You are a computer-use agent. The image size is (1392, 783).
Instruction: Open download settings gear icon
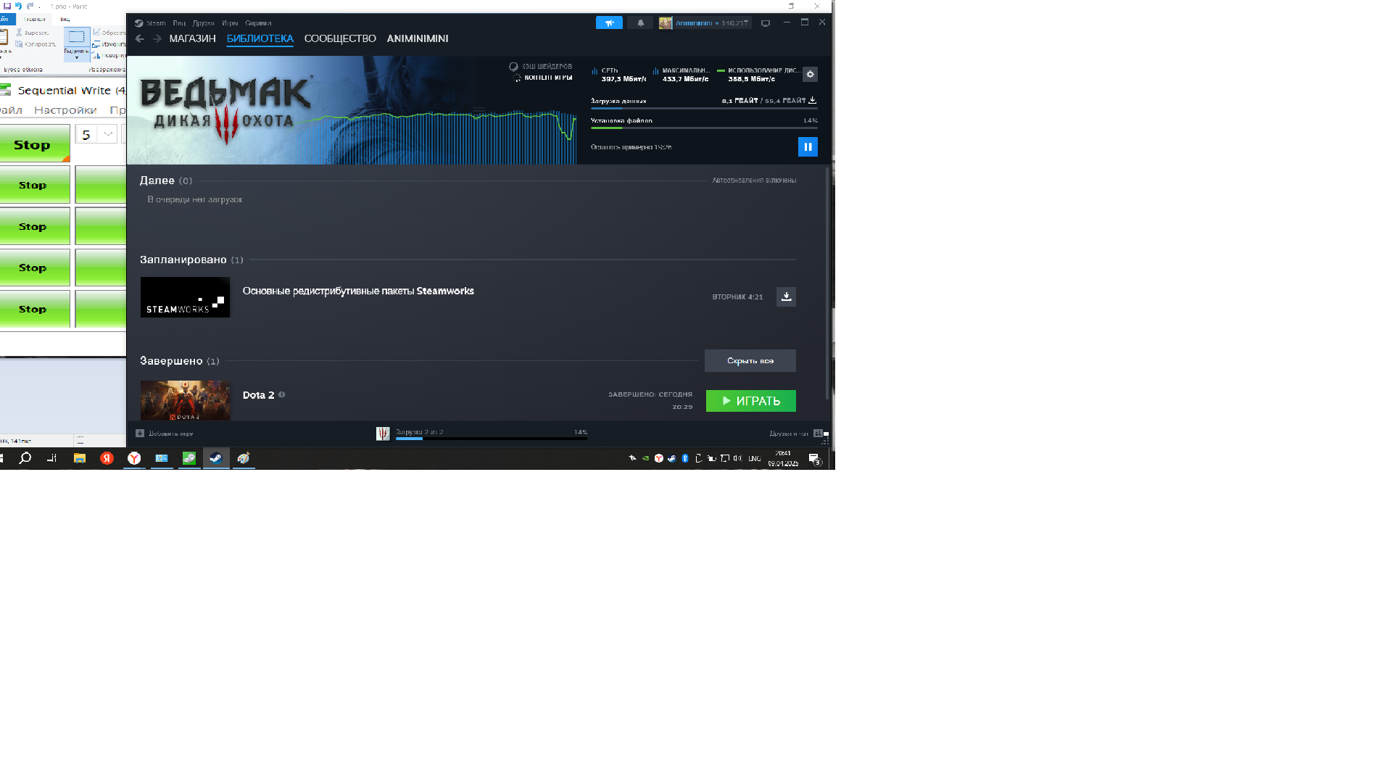coord(811,75)
